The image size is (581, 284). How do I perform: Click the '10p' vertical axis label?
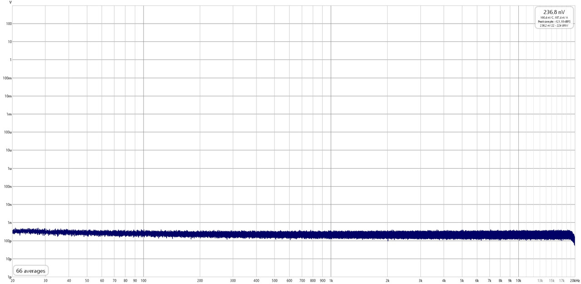(x=8, y=259)
